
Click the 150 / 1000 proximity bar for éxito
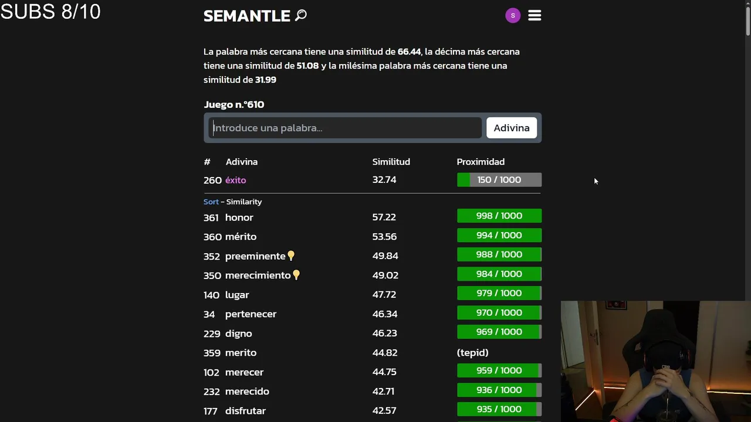click(x=499, y=180)
